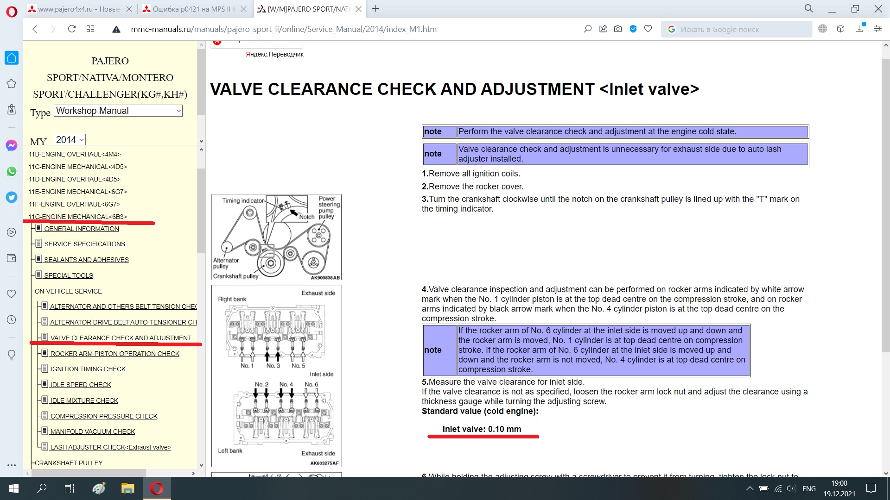Open WhatsApp in the Opera sidebar
Screen dimensions: 890x500
pyautogui.click(x=12, y=171)
